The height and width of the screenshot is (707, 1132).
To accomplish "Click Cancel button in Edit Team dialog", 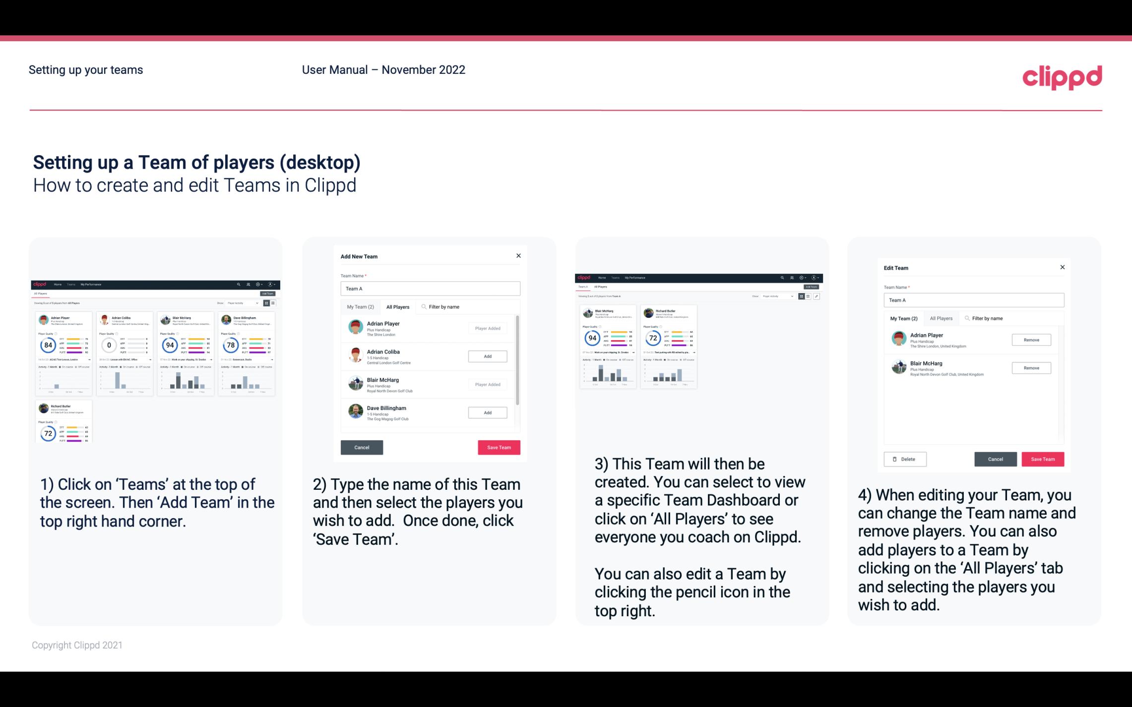I will click(995, 459).
